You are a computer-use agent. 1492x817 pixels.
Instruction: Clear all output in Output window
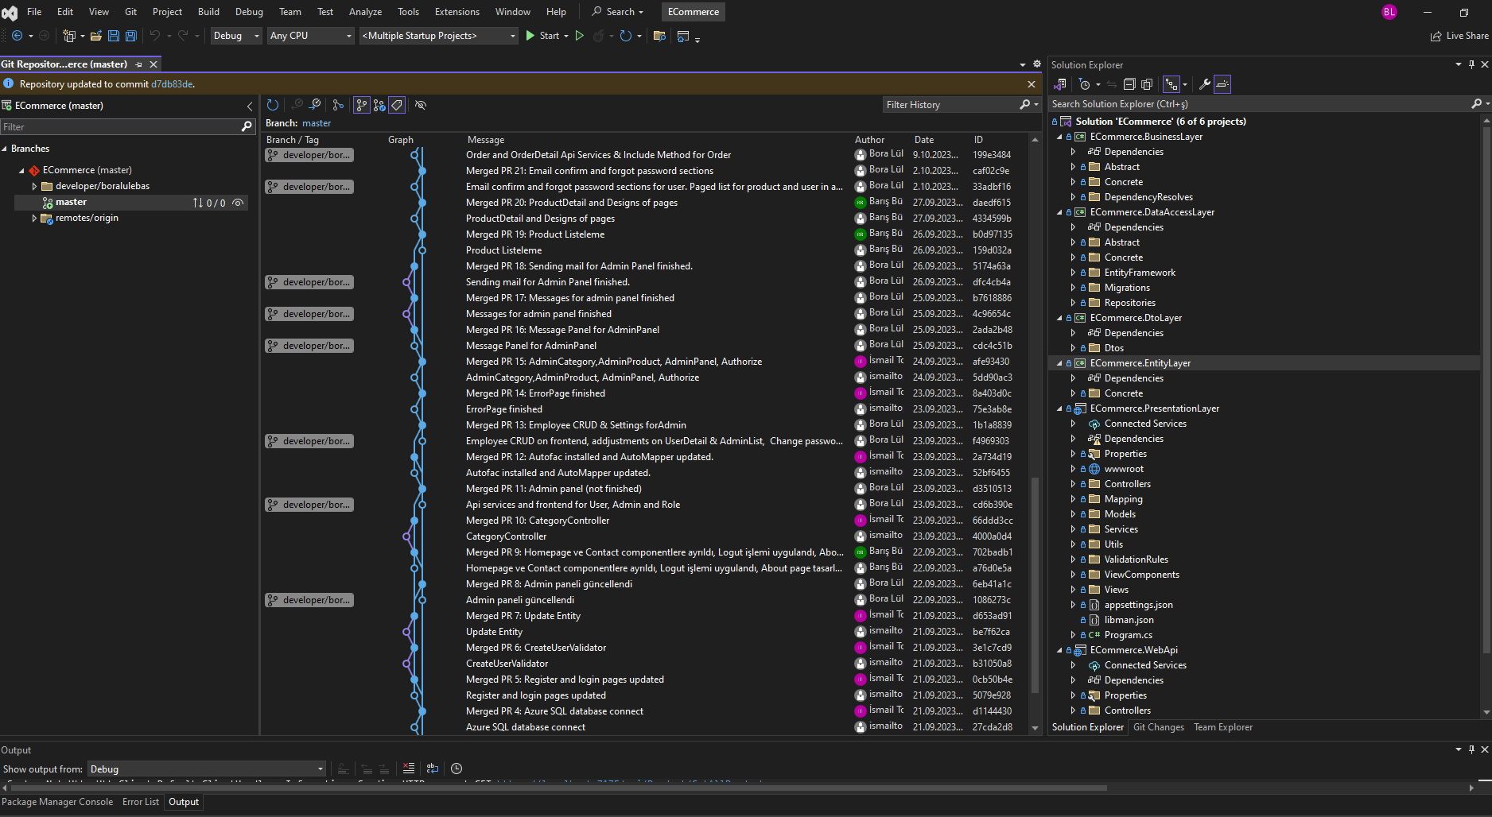[x=408, y=769]
